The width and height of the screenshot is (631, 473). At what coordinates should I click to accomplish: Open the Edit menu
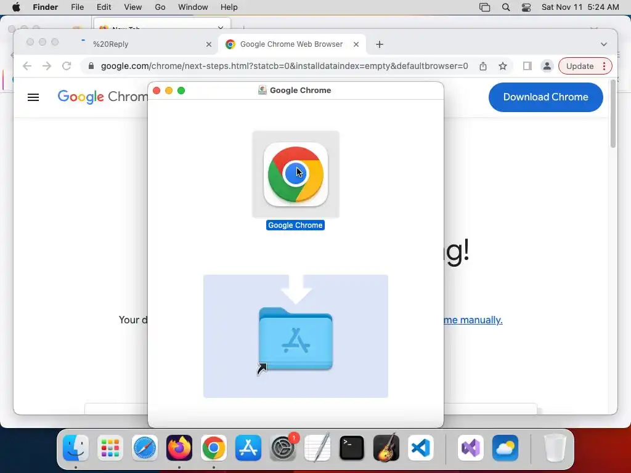click(x=104, y=7)
